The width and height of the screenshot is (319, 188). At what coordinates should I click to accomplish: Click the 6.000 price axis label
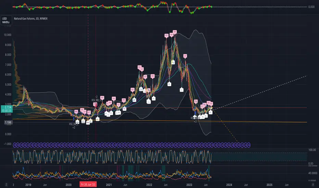pos(8,75)
